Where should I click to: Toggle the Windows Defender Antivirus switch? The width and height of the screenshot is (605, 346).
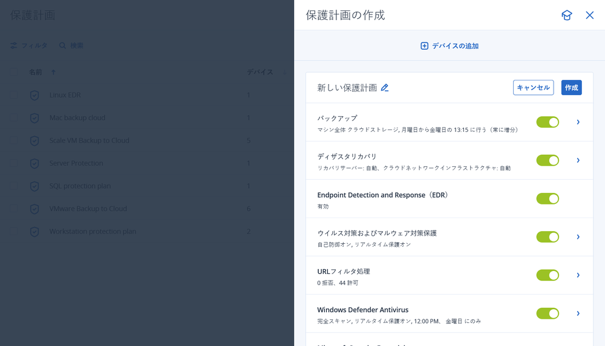pos(548,313)
